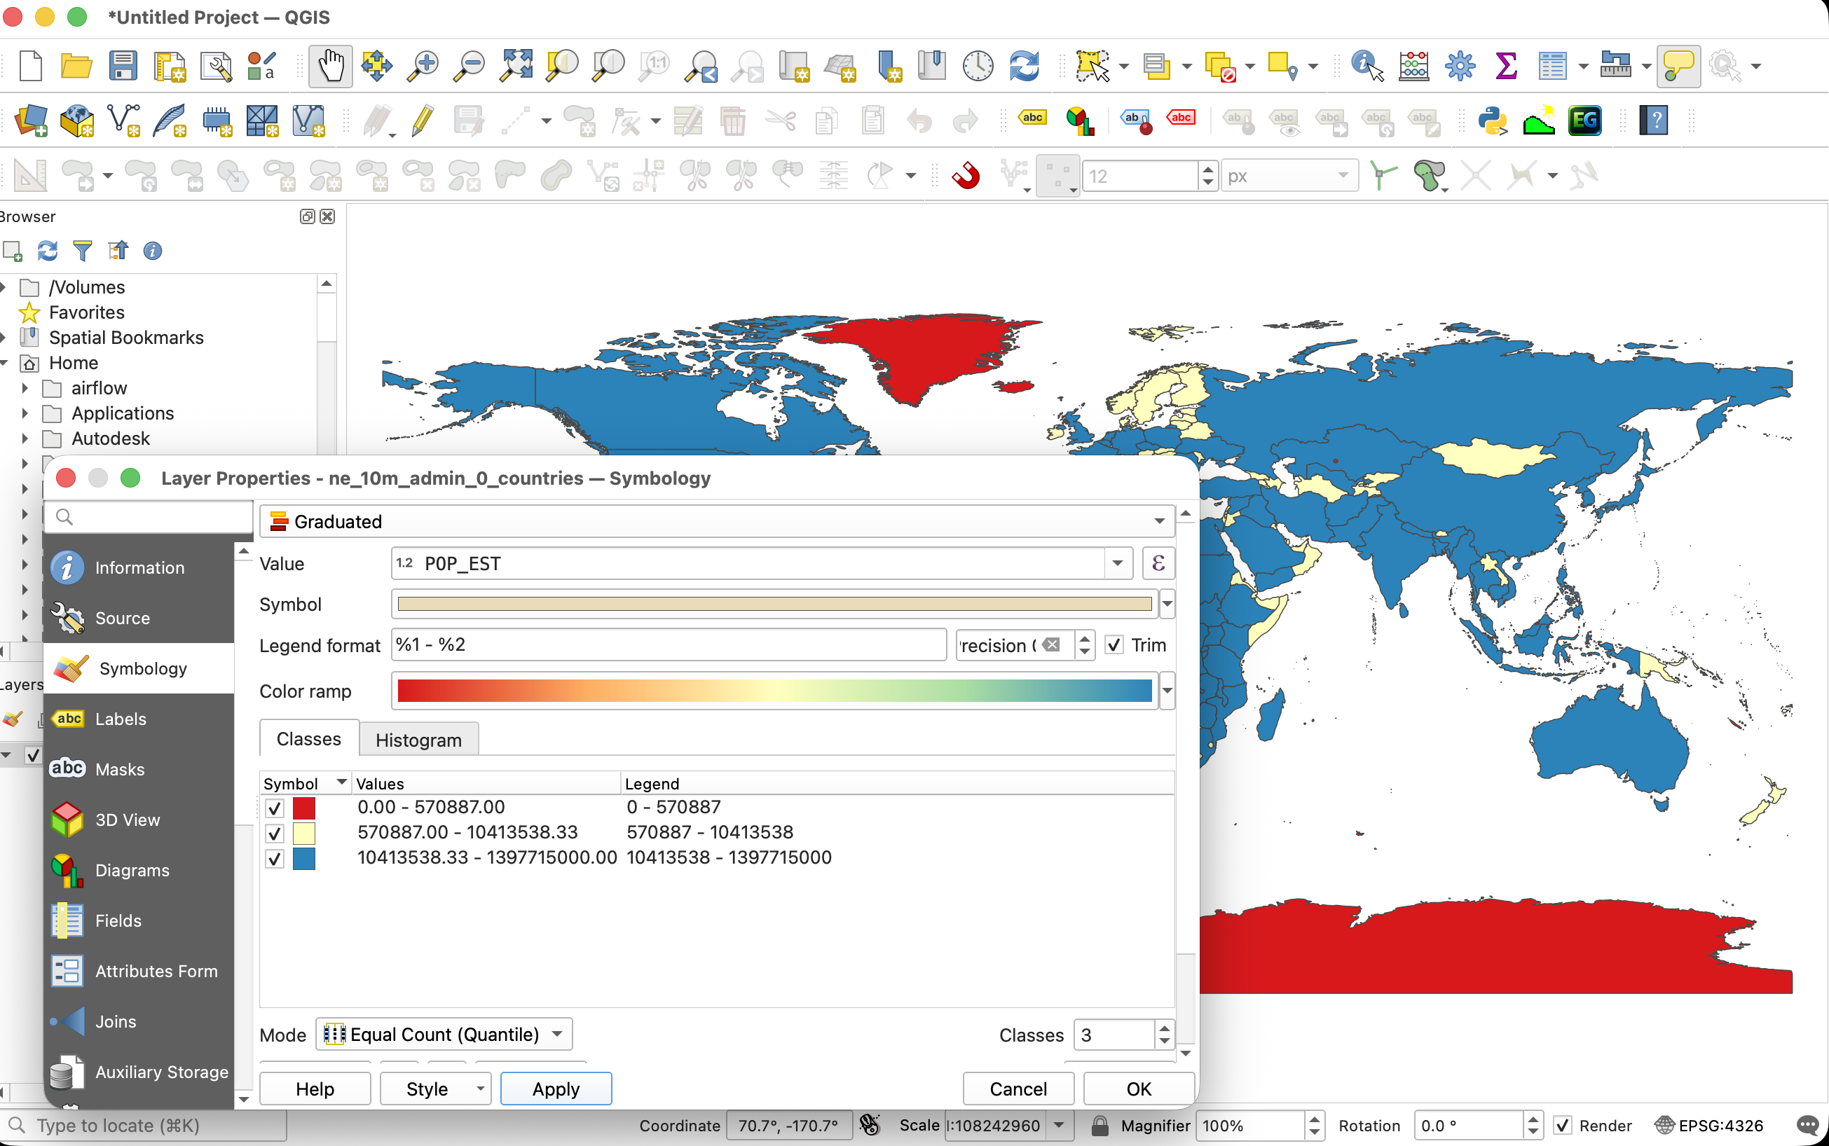Open the Temporal Controller clock icon
This screenshot has height=1146, width=1829.
978,66
